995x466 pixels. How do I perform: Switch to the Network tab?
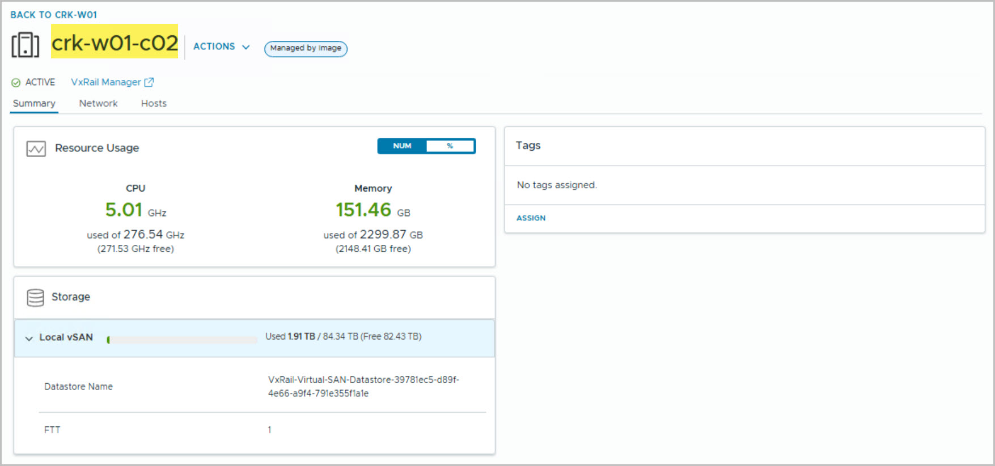click(98, 103)
